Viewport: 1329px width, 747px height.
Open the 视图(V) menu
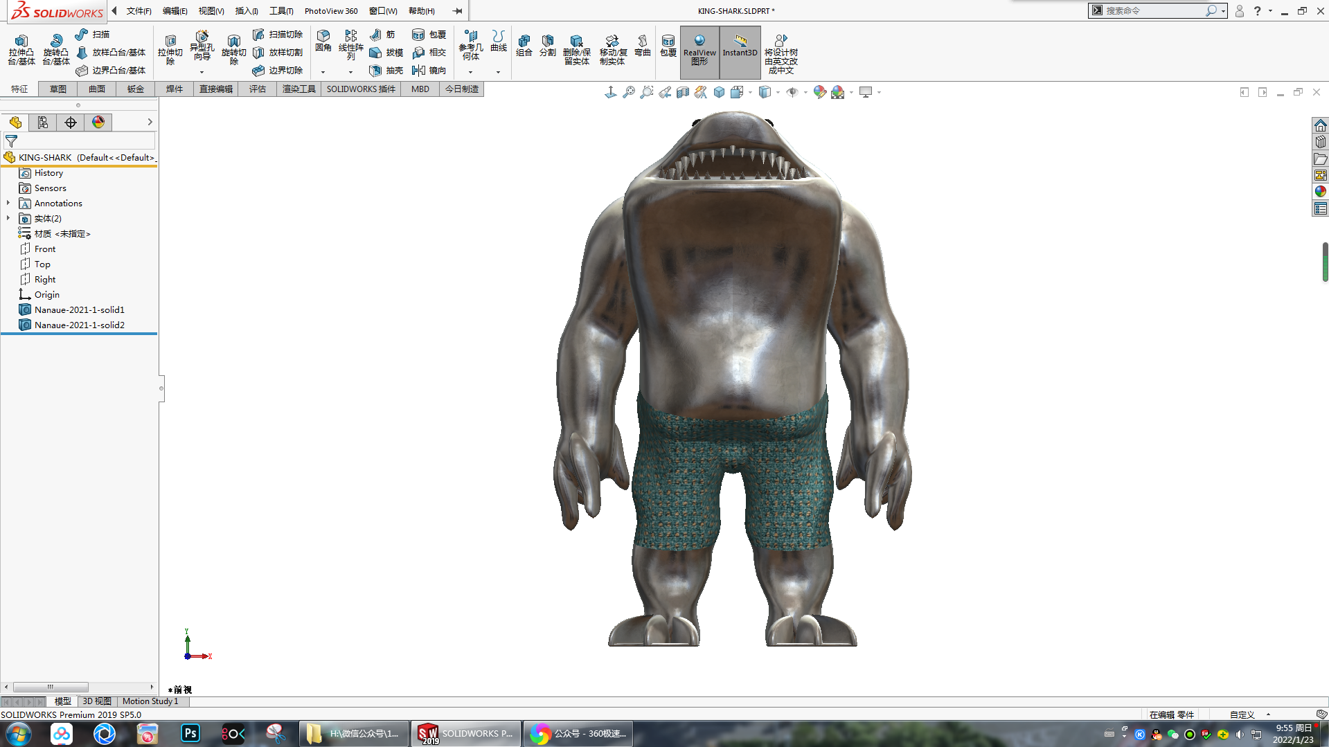pos(211,11)
